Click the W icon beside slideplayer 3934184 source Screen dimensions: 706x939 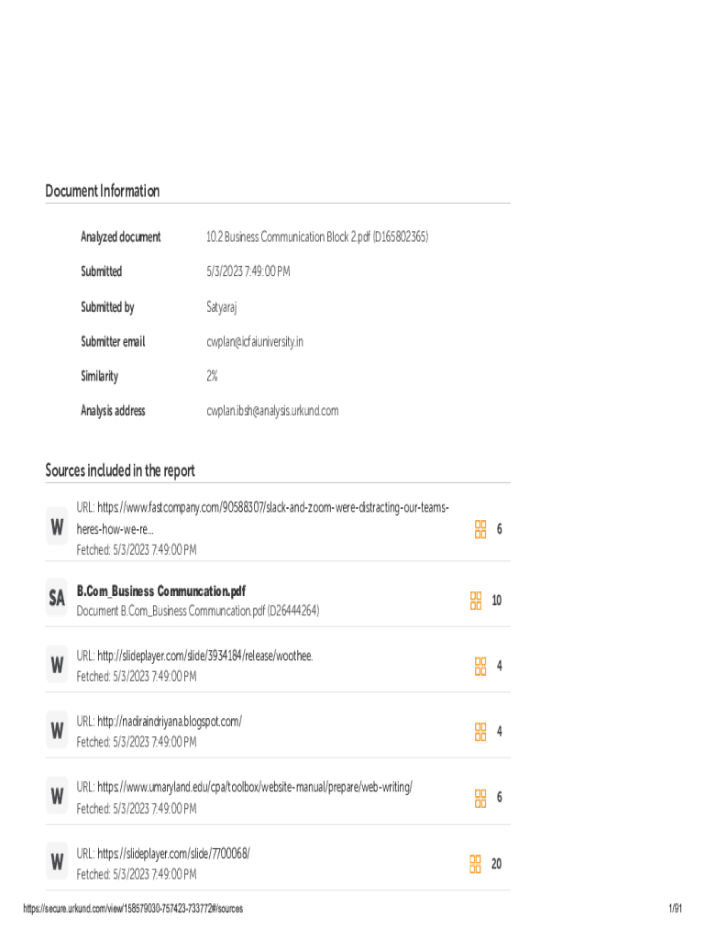[57, 666]
